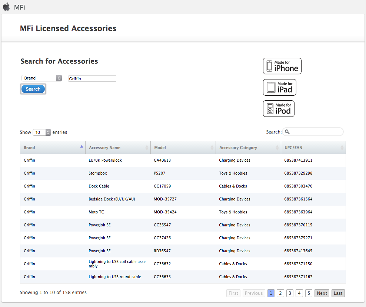Click UPC 685387375271
366x307 pixels.
click(298, 238)
